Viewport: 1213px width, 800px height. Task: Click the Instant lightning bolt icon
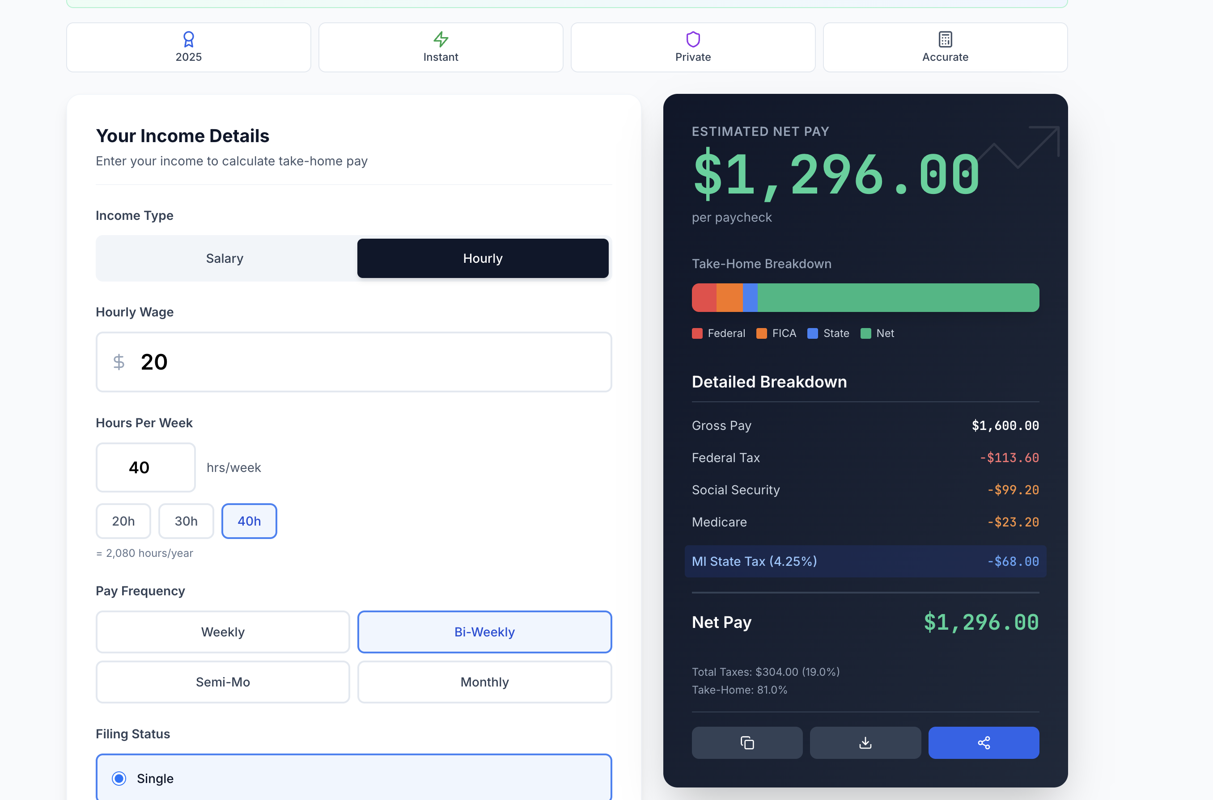(441, 39)
